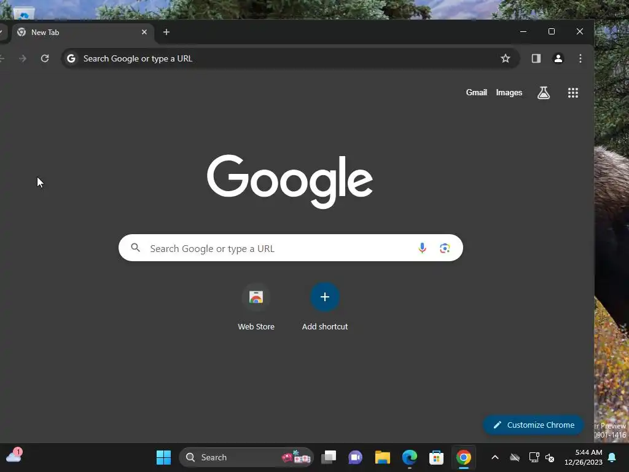This screenshot has height=472, width=629.
Task: Close the New Tab tab
Action: [x=144, y=32]
